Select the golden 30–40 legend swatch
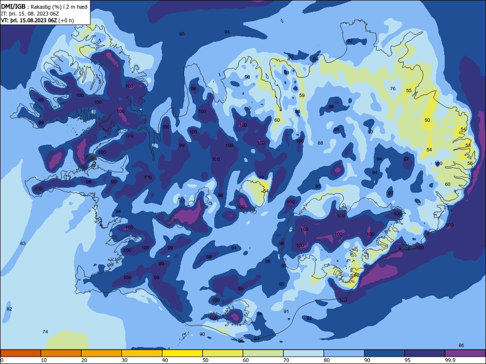 [x=142, y=353]
